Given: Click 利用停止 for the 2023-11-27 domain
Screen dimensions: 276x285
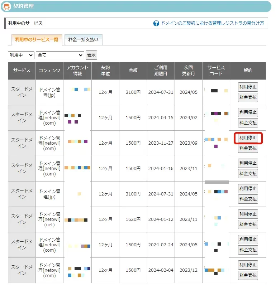Looking at the screenshot, I should 248,138.
